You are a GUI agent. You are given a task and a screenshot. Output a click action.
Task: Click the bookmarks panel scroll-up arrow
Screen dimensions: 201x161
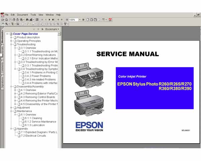(59, 34)
